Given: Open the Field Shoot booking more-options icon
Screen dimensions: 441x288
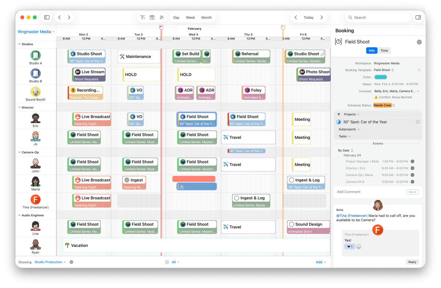Looking at the screenshot, I should (x=419, y=42).
